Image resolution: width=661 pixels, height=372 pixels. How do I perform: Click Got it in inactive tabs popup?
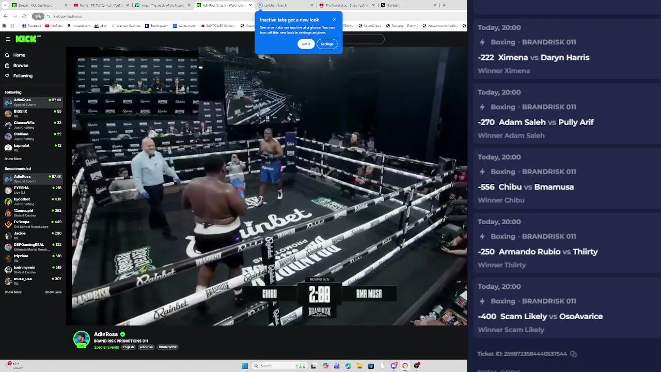click(306, 44)
